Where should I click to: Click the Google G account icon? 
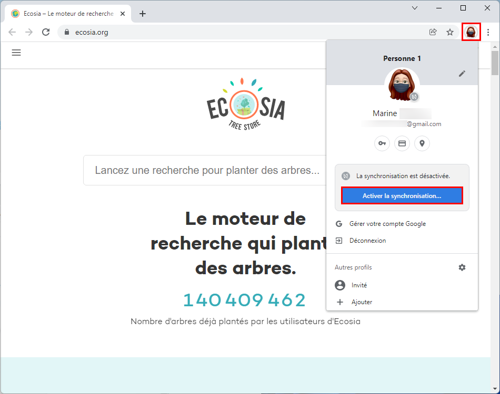click(x=339, y=224)
